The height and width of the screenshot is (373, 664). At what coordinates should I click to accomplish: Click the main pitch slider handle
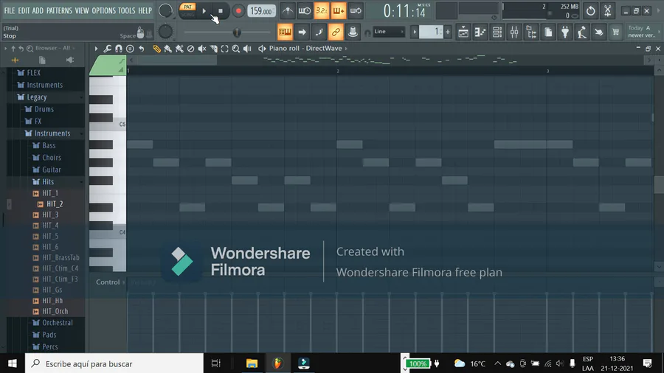tap(237, 32)
